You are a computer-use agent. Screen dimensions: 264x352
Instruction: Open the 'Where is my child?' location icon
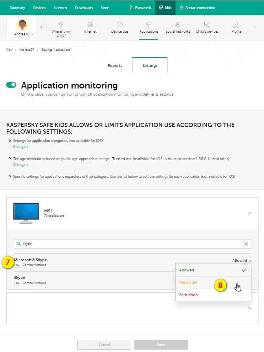pyautogui.click(x=61, y=24)
